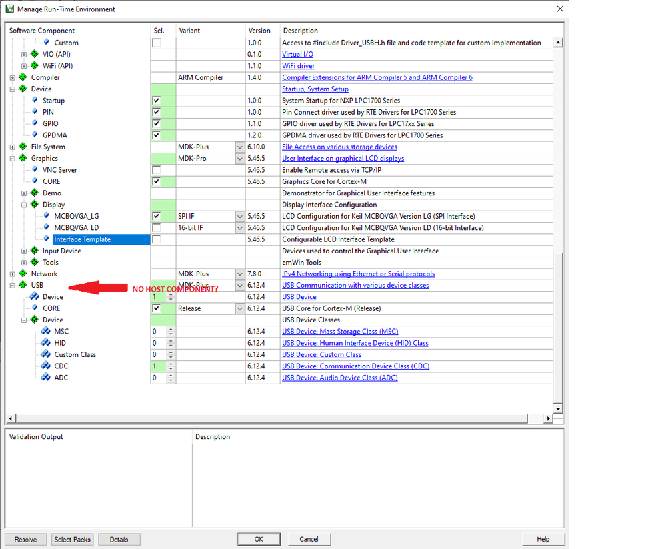This screenshot has width=666, height=549.
Task: Open the USB CORE Release variant dropdown
Action: [x=240, y=308]
